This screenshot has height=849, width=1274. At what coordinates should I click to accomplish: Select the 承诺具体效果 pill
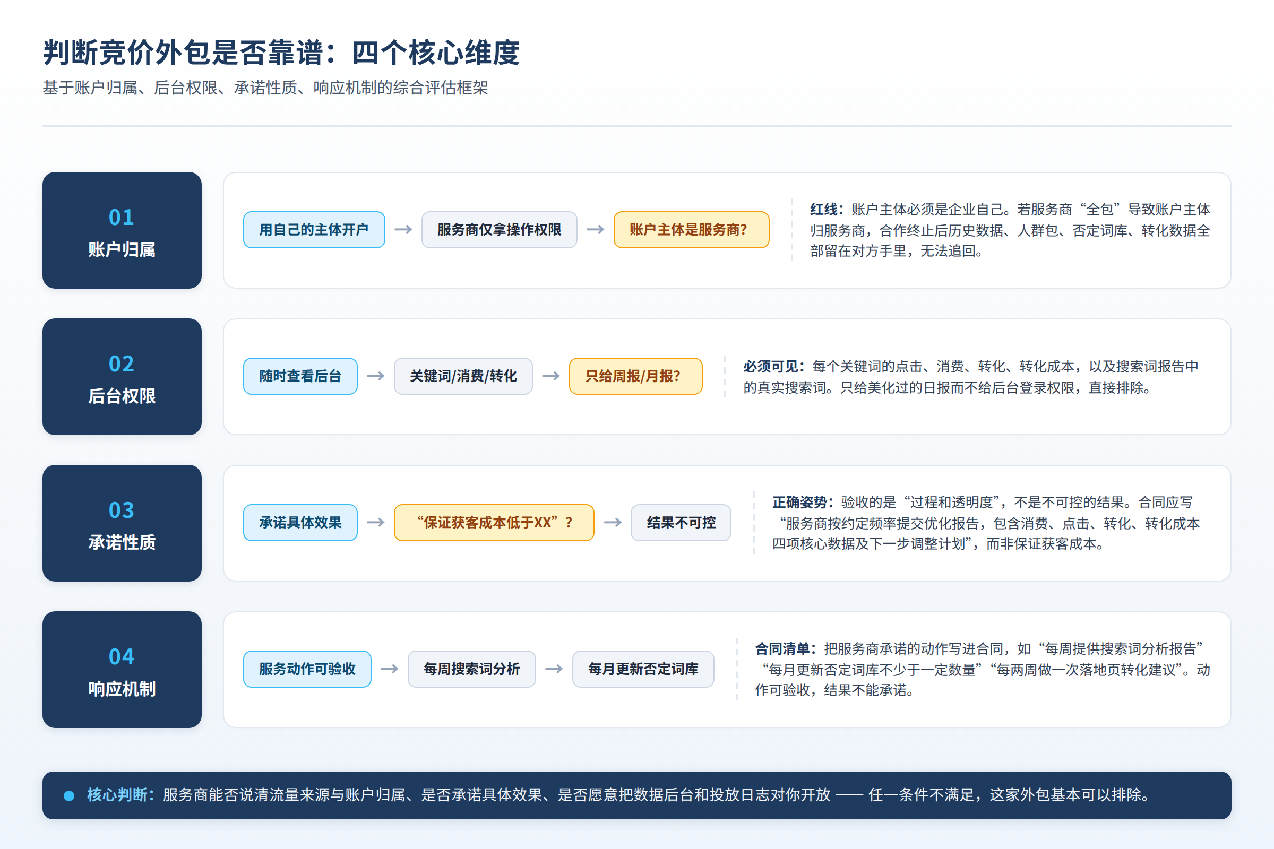point(300,523)
